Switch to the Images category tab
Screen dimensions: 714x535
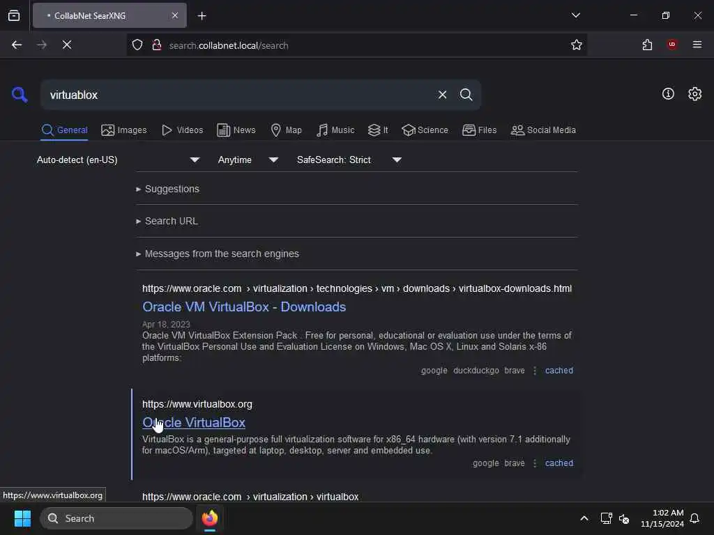[124, 130]
